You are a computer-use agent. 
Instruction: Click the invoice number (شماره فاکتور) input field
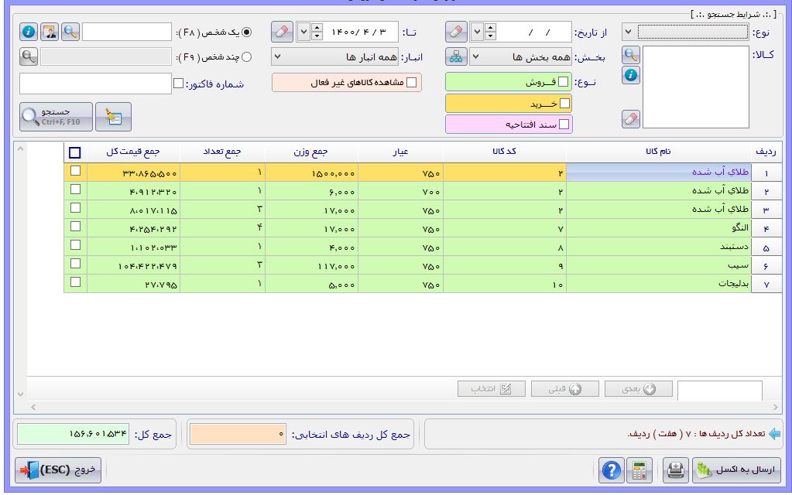(x=95, y=84)
